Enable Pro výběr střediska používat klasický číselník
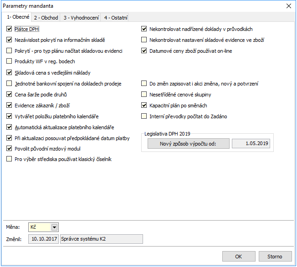This screenshot has height=267, width=297. (9, 159)
